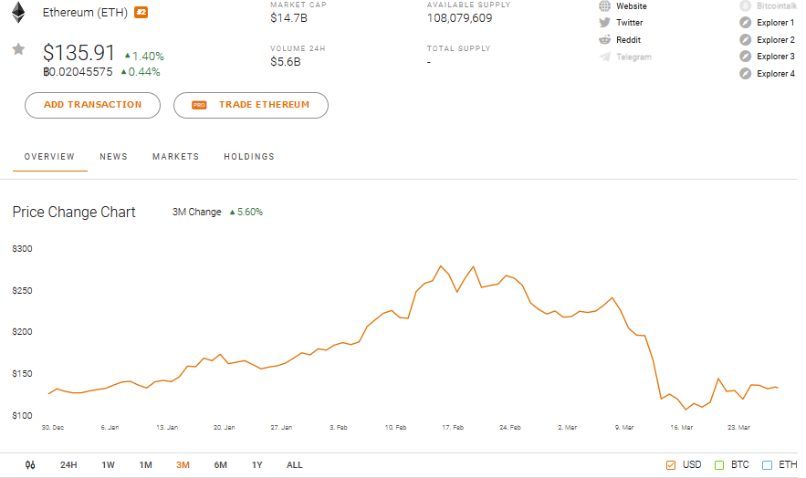Switch to the News tab

point(113,157)
